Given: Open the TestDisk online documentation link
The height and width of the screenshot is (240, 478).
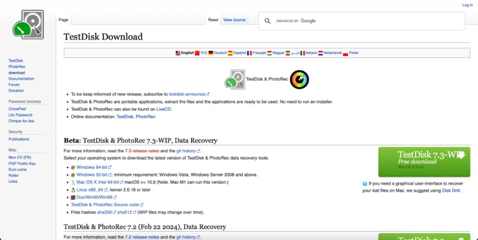Looking at the screenshot, I should point(125,116).
